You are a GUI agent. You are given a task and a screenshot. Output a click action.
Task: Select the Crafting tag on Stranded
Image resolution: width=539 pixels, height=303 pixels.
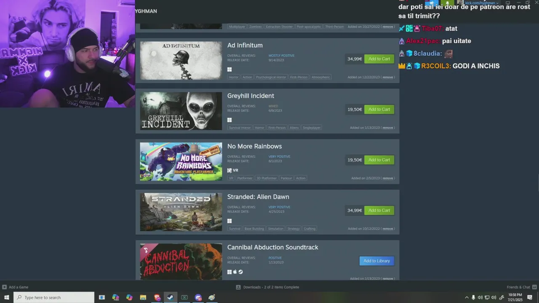click(x=310, y=229)
